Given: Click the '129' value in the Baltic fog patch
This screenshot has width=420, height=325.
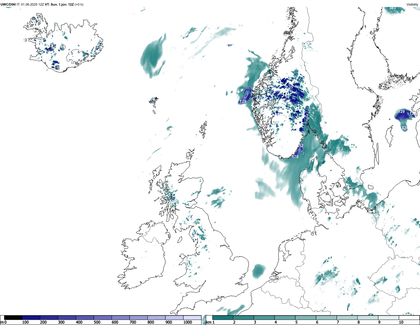Looking at the screenshot, I should 401,112.
